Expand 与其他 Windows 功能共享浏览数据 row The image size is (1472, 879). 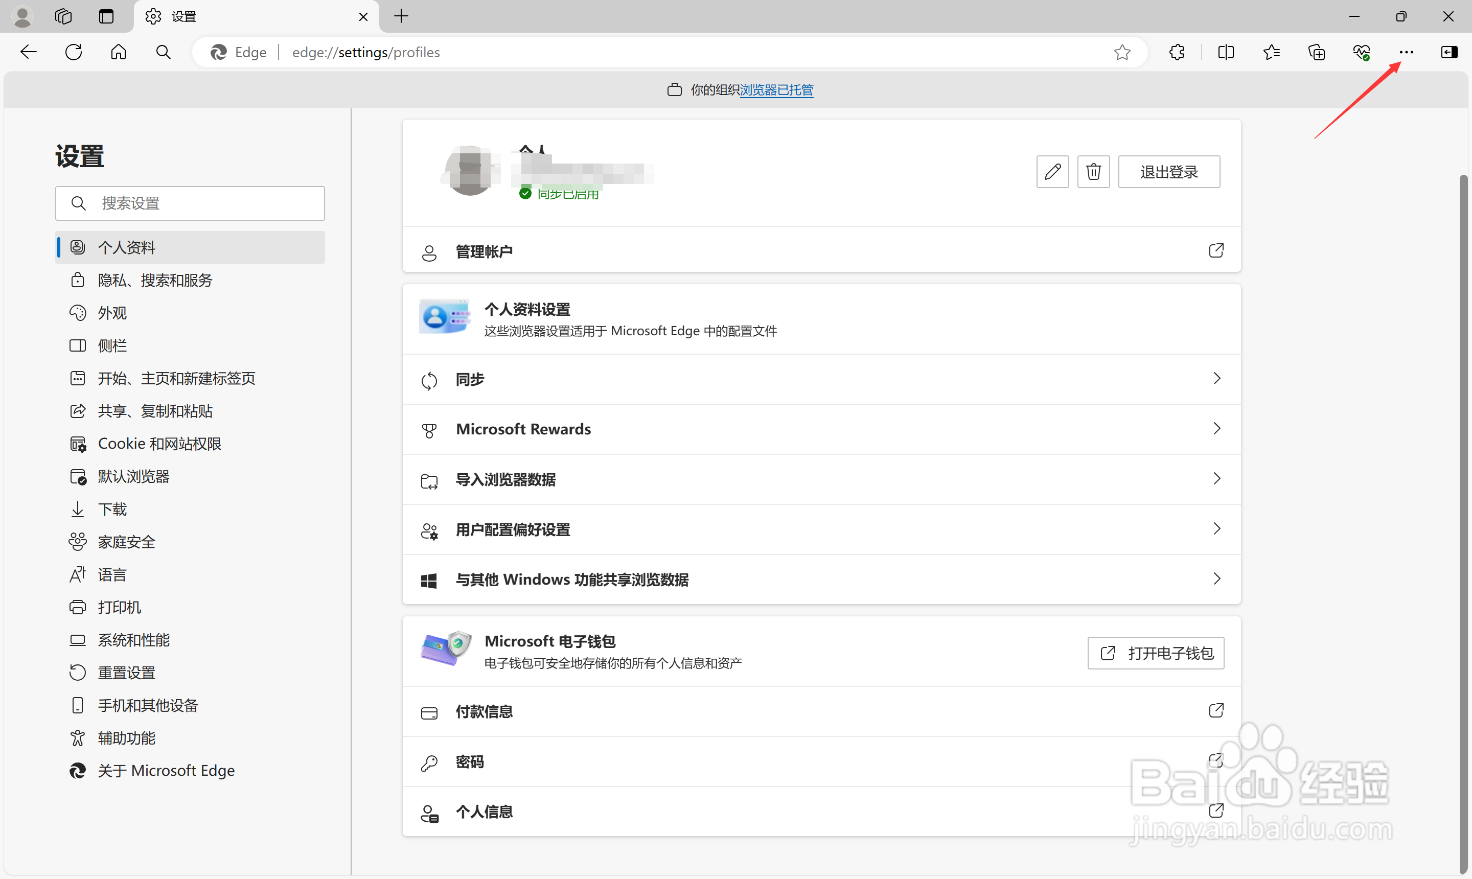coord(821,580)
